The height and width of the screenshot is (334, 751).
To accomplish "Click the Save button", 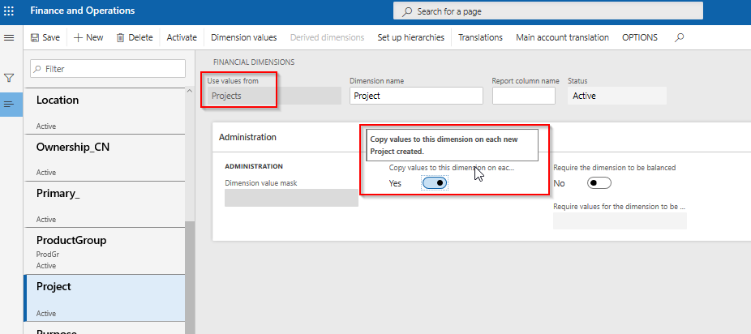I will [x=45, y=37].
